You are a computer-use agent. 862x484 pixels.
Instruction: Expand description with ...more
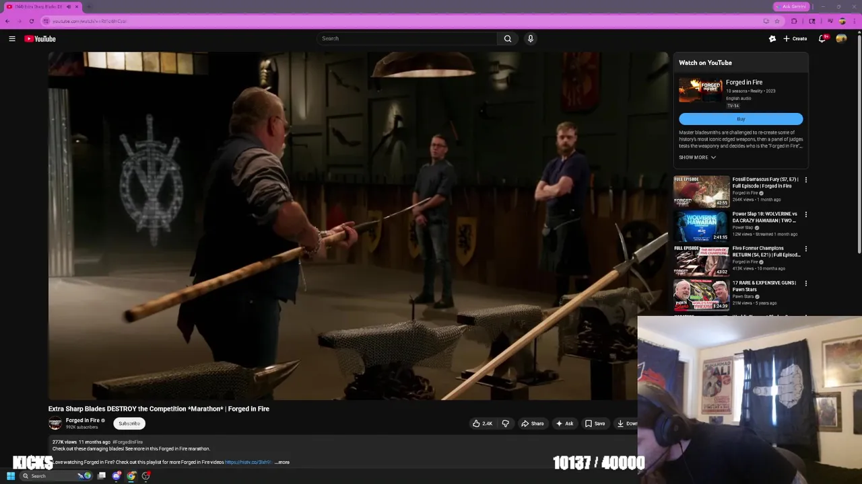(x=282, y=462)
